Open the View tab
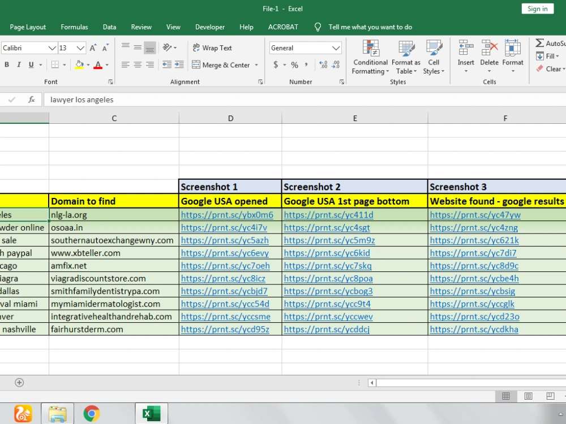 (x=173, y=27)
